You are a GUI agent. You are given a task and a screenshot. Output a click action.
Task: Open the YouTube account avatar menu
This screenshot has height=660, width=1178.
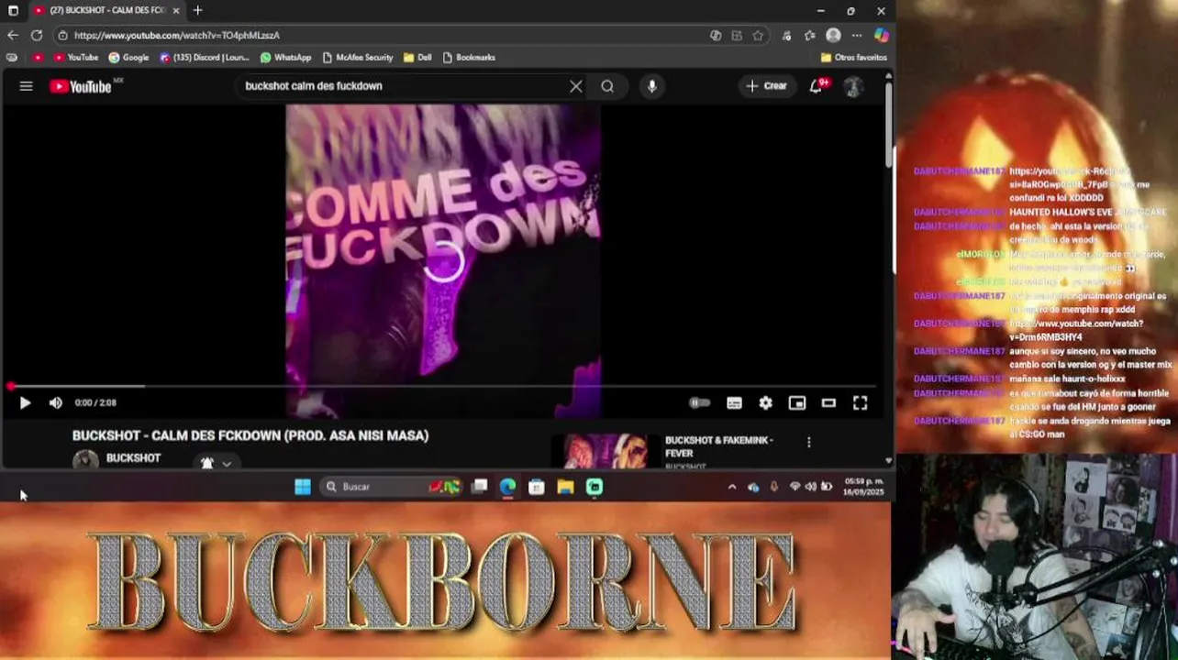click(853, 86)
